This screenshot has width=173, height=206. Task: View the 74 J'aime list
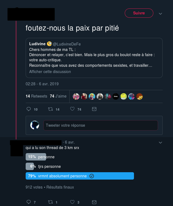pyautogui.click(x=58, y=96)
